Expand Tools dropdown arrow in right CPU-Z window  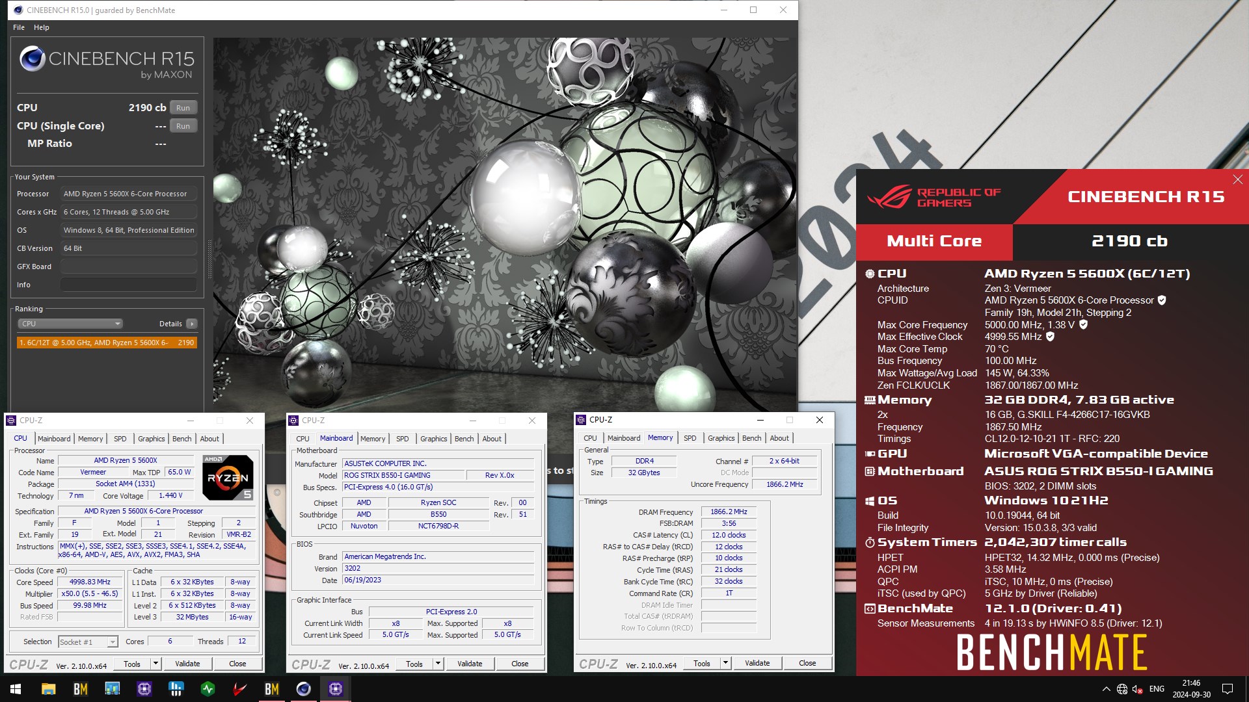click(x=725, y=663)
